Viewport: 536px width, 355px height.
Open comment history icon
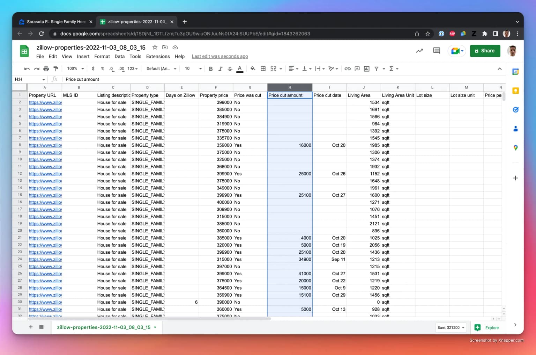point(437,51)
